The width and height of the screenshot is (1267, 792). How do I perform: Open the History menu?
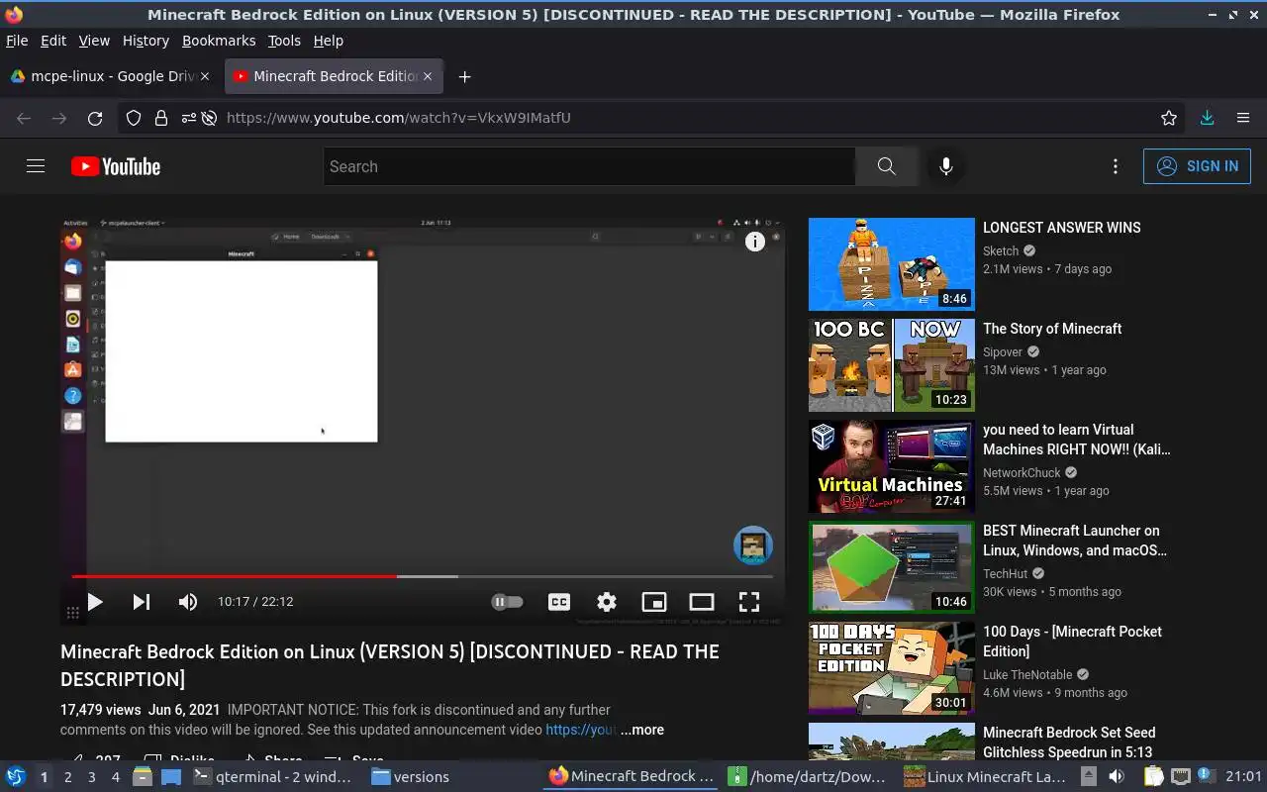click(146, 41)
